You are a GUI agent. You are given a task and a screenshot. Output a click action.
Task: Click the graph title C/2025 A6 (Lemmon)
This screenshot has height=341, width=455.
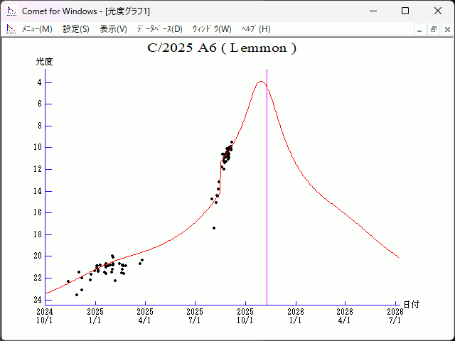coord(222,48)
